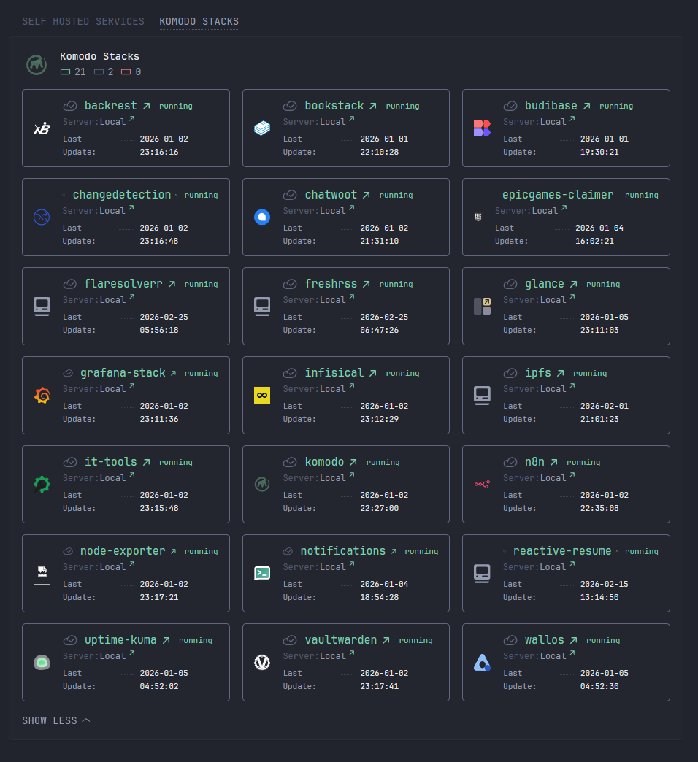Screen dimensions: 698x762
Task: Click the grafana-stack flame icon
Action: 42,395
